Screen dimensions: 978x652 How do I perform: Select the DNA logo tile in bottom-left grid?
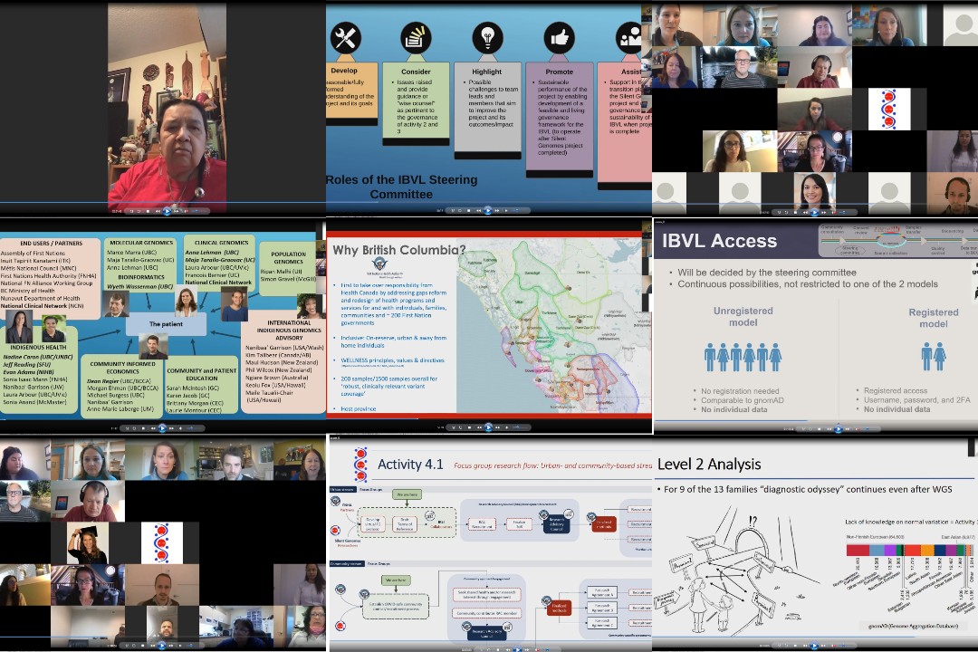[161, 542]
